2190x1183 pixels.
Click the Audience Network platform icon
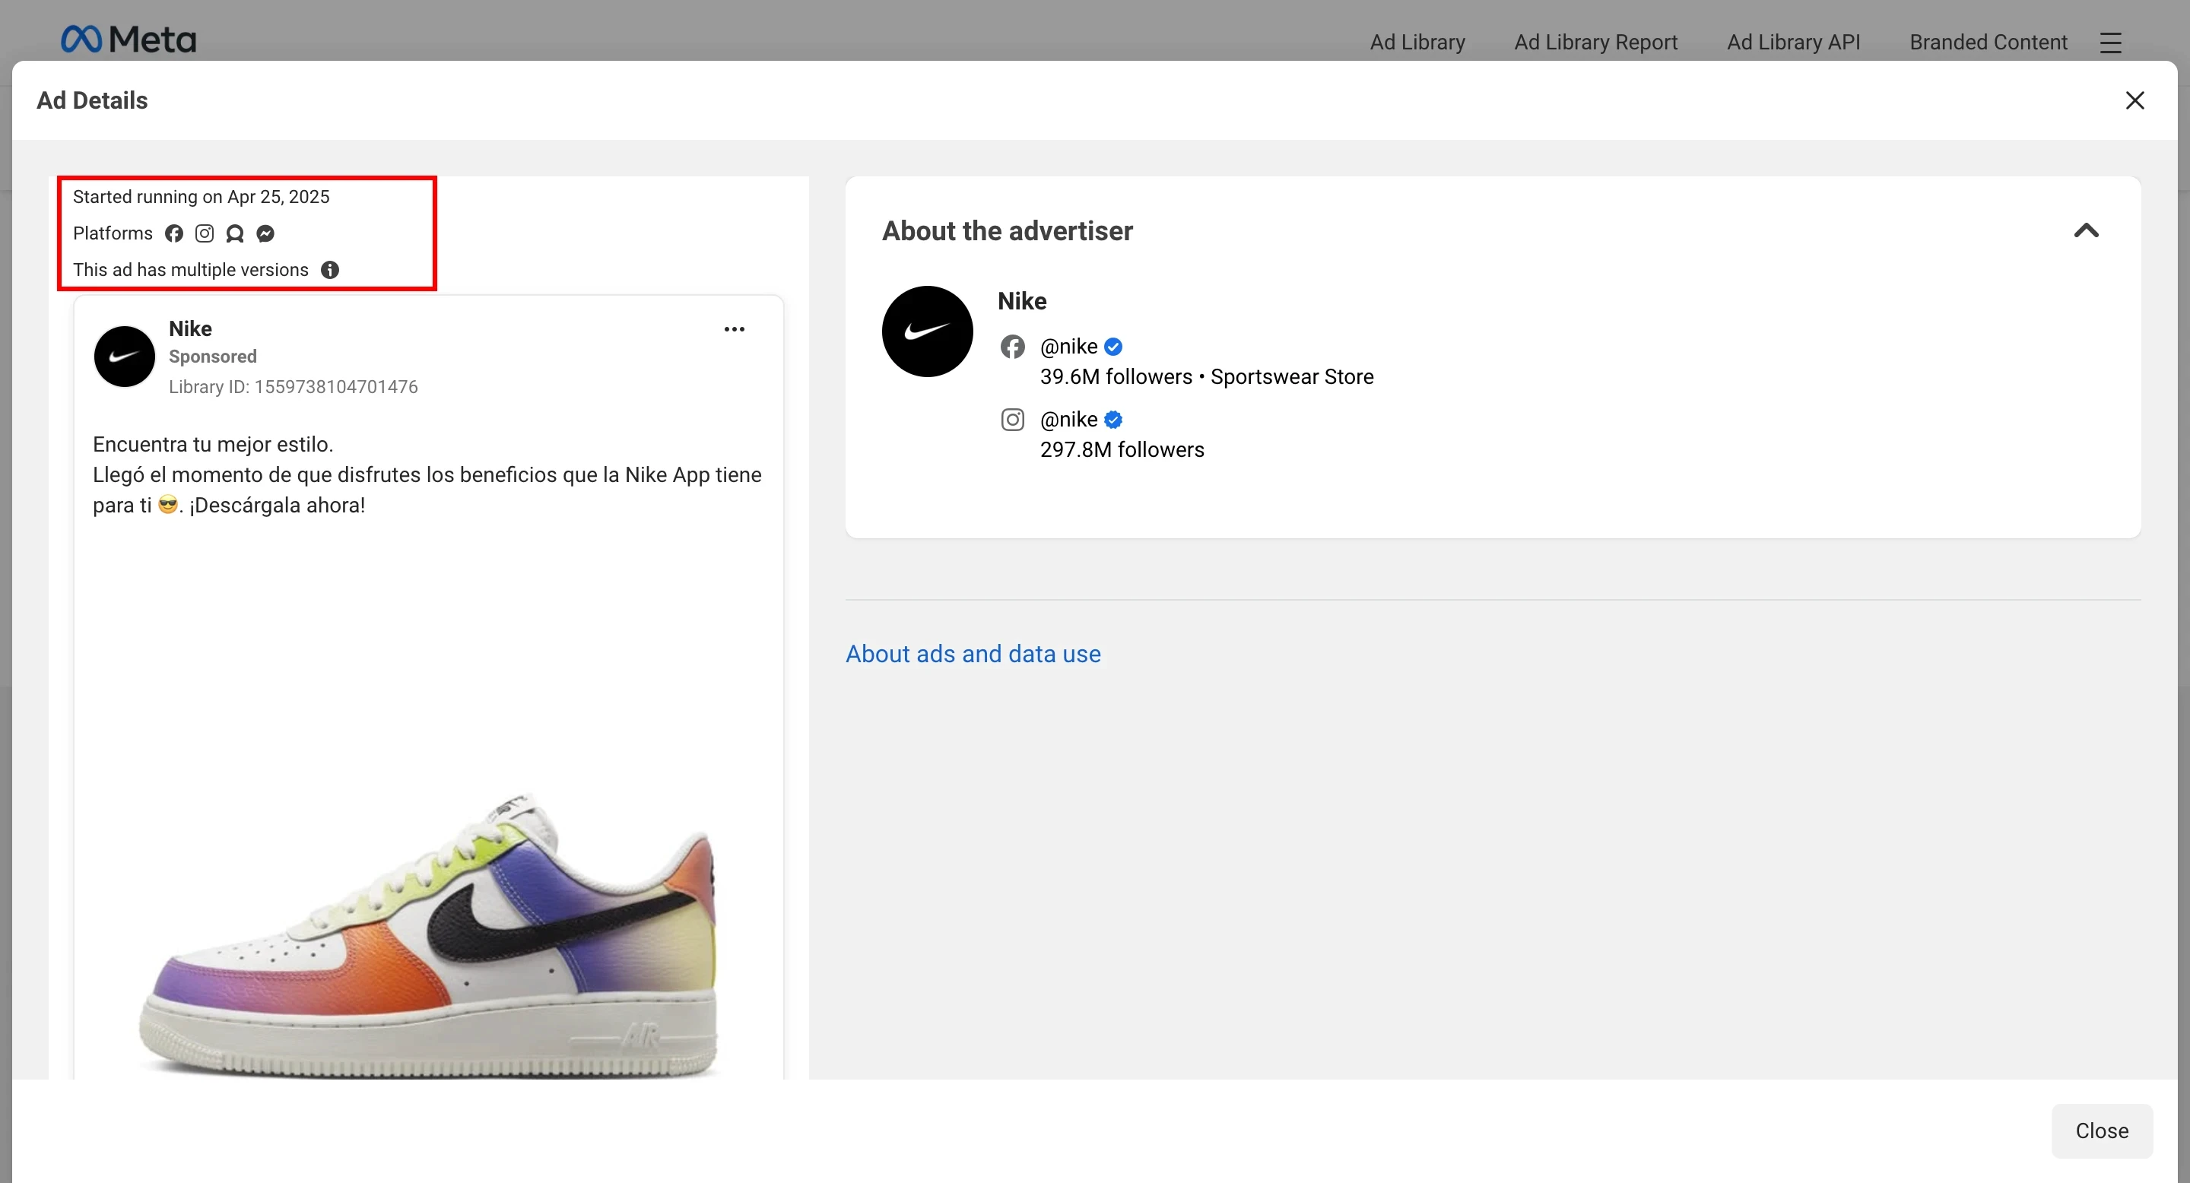235,233
